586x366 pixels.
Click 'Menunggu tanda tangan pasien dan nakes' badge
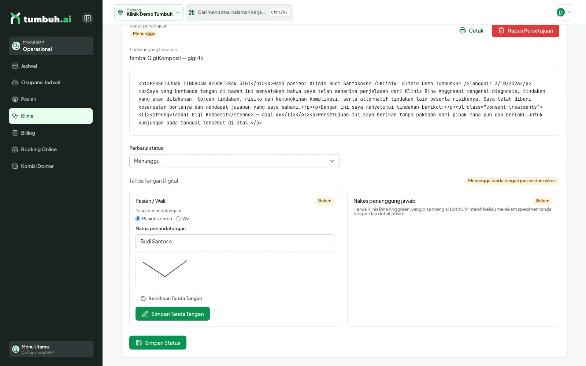click(x=512, y=181)
